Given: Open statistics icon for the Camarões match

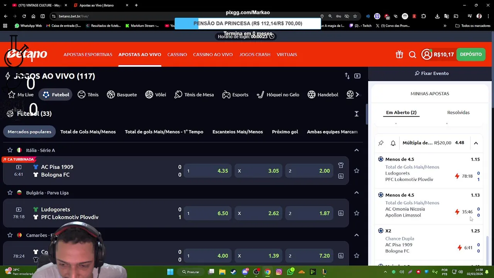Looking at the screenshot, I should coord(341,256).
